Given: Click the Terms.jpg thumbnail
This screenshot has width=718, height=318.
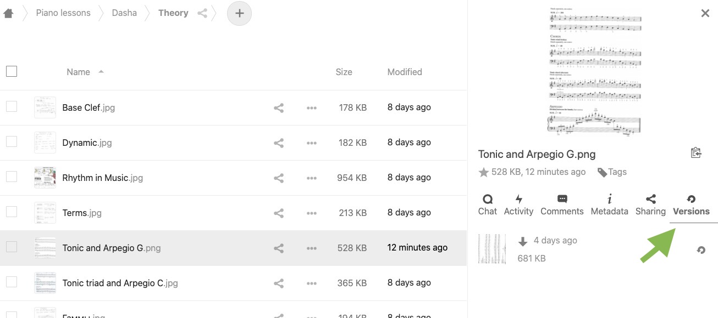Looking at the screenshot, I should (45, 213).
